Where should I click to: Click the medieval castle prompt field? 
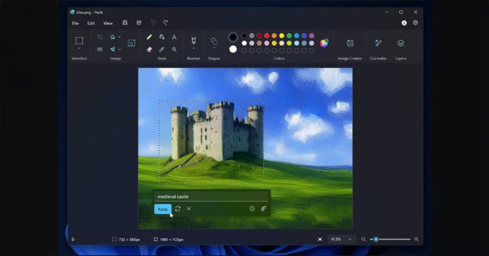coord(211,197)
